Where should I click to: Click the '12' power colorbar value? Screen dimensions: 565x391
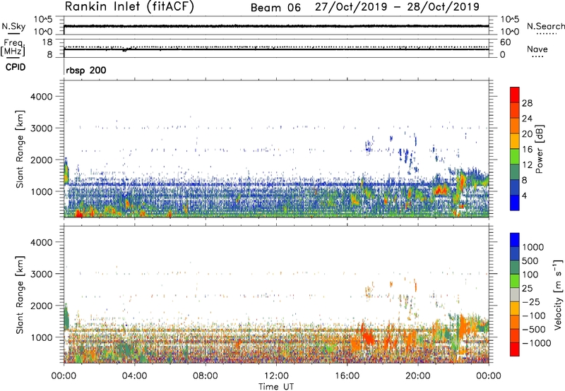click(x=527, y=164)
